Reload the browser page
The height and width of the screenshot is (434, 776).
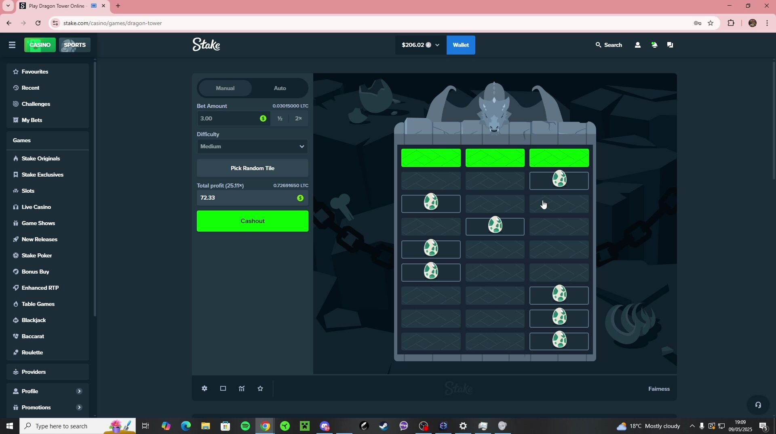[38, 23]
